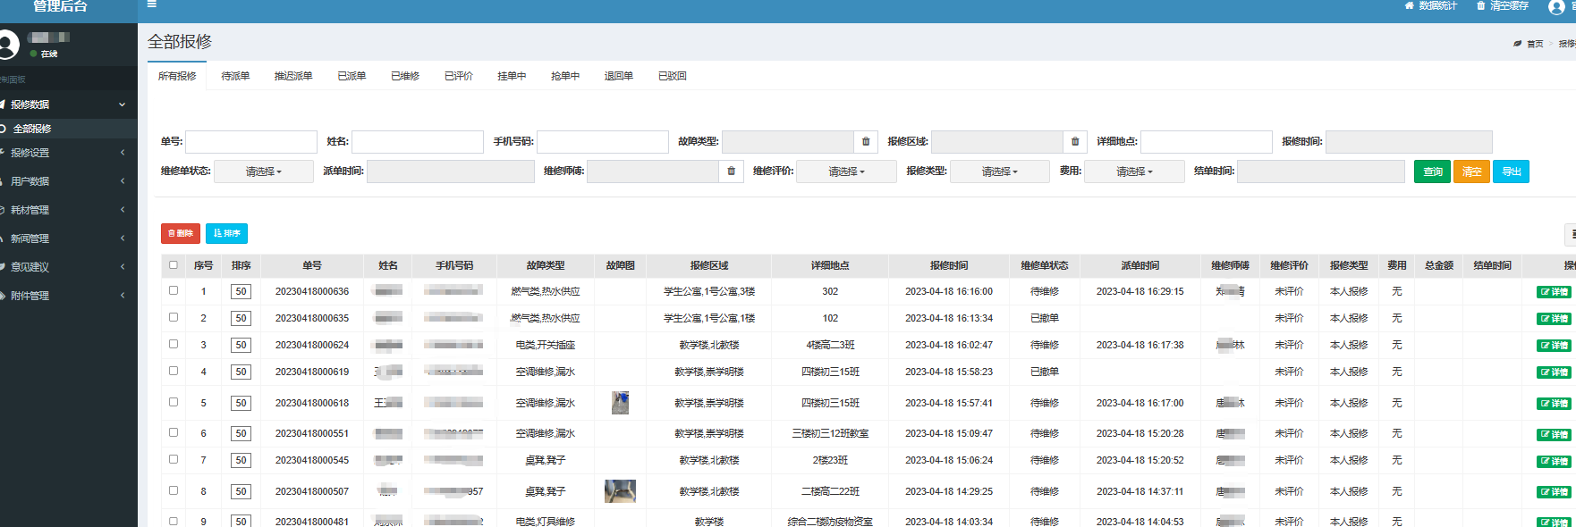Screen dimensions: 1576x527
Task: Open the 维修单状态 dropdown
Action: tap(264, 171)
